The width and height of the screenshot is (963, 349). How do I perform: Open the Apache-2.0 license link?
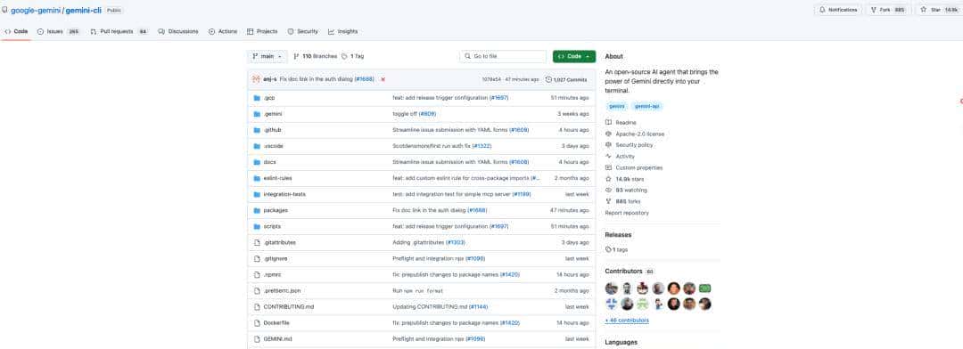pos(635,134)
